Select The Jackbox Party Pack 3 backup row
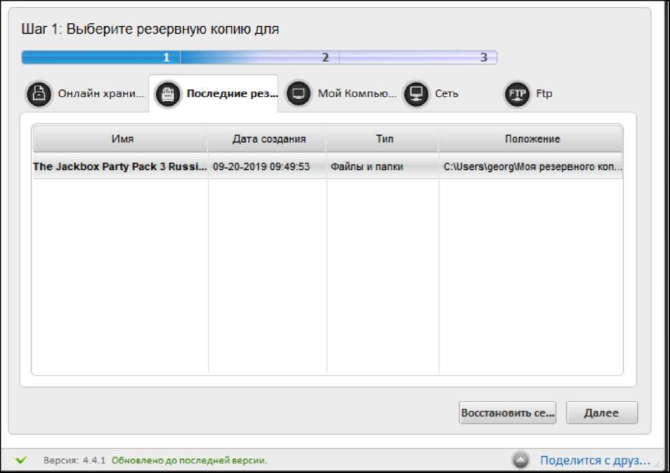Screen dimensions: 670x473 [327, 167]
